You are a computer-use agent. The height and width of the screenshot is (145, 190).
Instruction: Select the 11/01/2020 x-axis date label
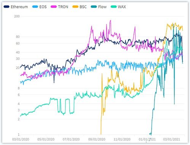click(122, 139)
